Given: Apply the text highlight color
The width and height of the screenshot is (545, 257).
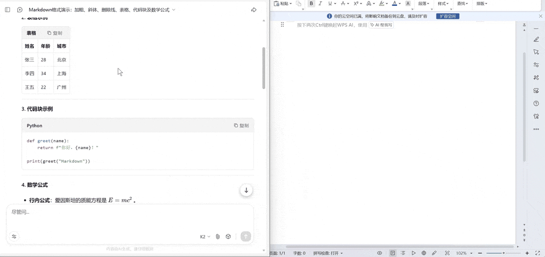Looking at the screenshot, I should tap(381, 3).
